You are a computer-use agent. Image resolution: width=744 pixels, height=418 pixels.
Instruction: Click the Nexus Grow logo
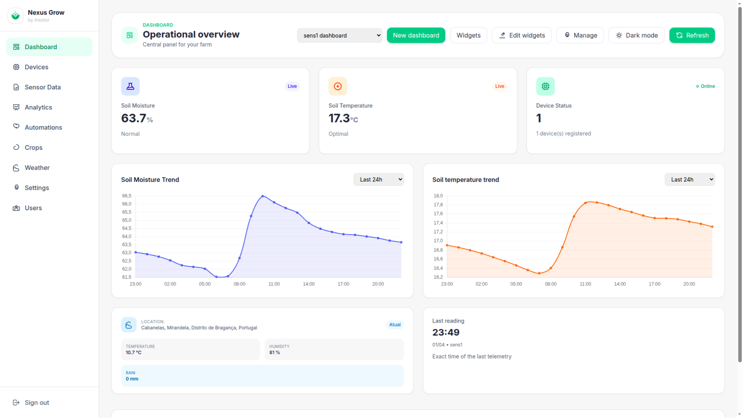15,15
